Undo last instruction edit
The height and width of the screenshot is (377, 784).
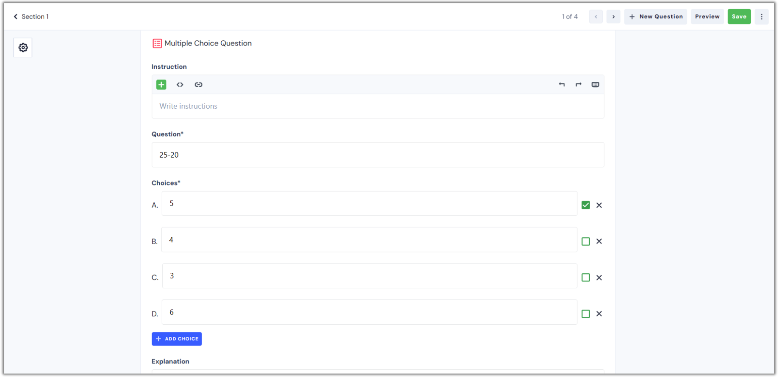tap(562, 85)
